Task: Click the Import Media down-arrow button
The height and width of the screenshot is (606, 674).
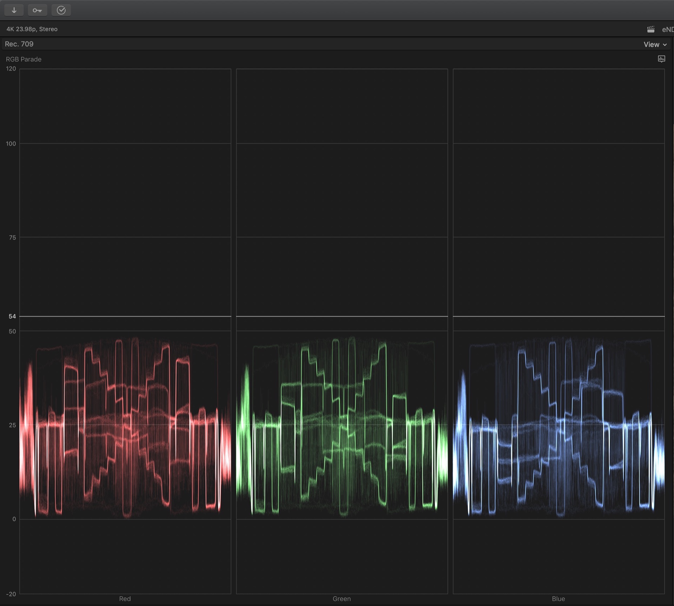Action: click(14, 10)
